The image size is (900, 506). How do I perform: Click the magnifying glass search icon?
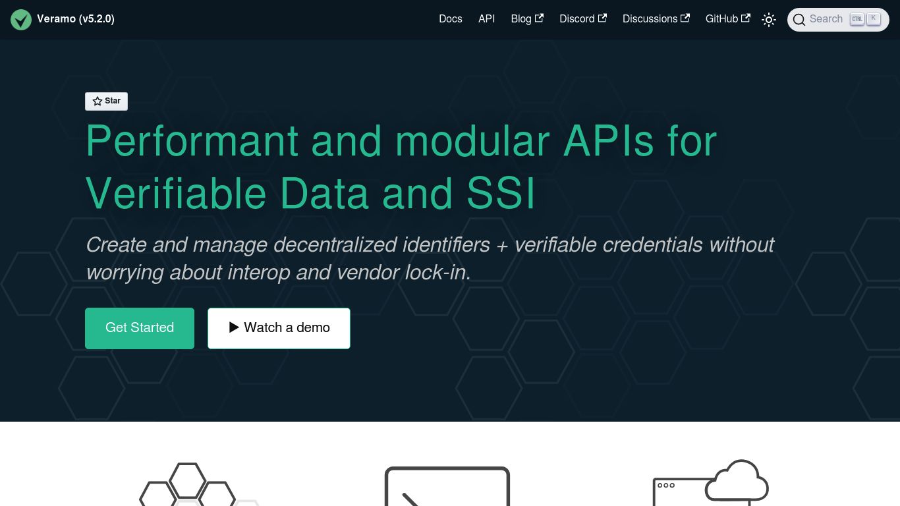click(799, 20)
